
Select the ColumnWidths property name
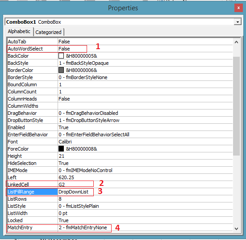tap(23, 106)
